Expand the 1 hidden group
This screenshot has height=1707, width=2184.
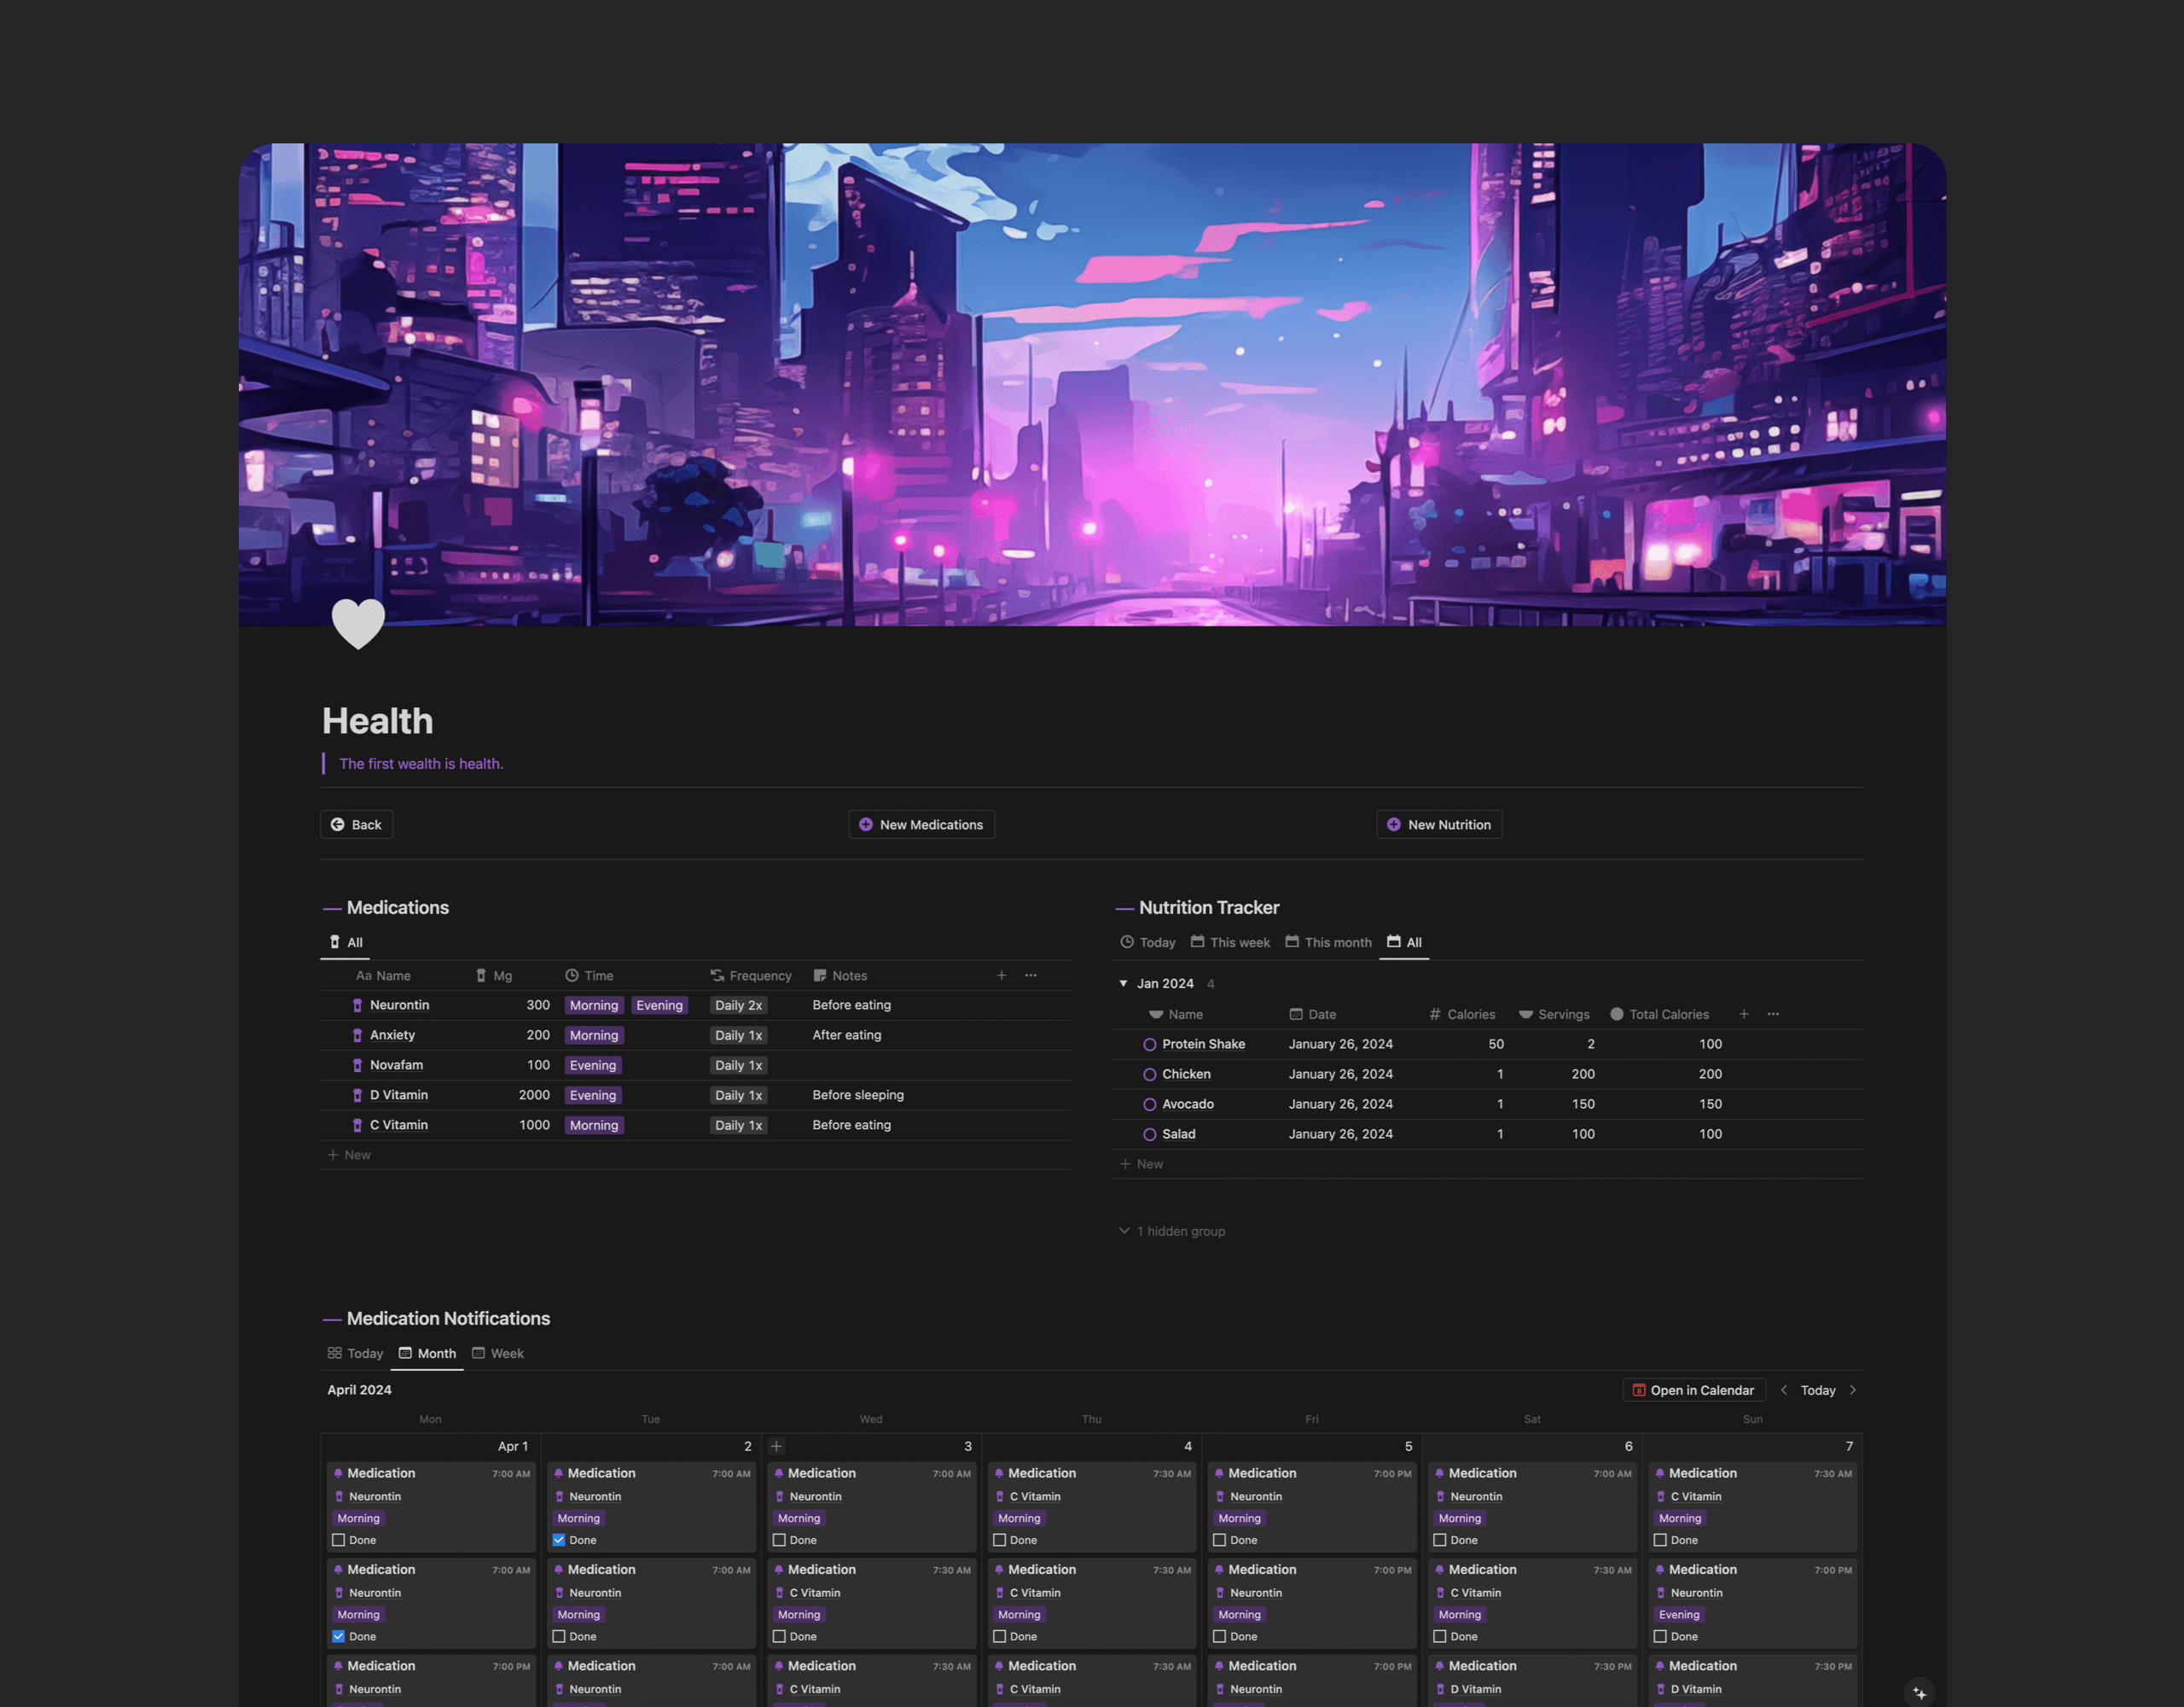[1171, 1232]
